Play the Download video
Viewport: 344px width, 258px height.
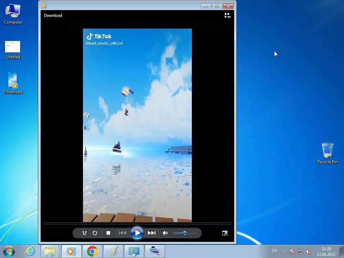(x=137, y=233)
